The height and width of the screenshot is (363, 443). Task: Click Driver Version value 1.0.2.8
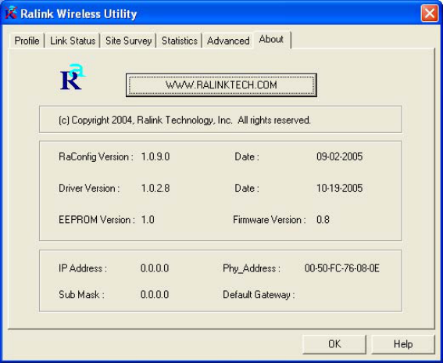[155, 188]
